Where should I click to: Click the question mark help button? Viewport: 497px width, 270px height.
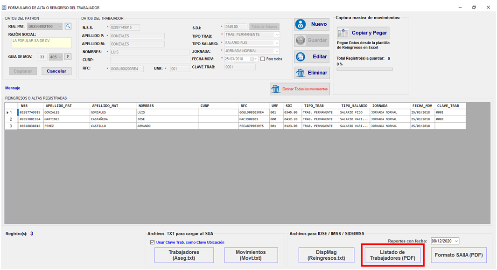coord(68,57)
